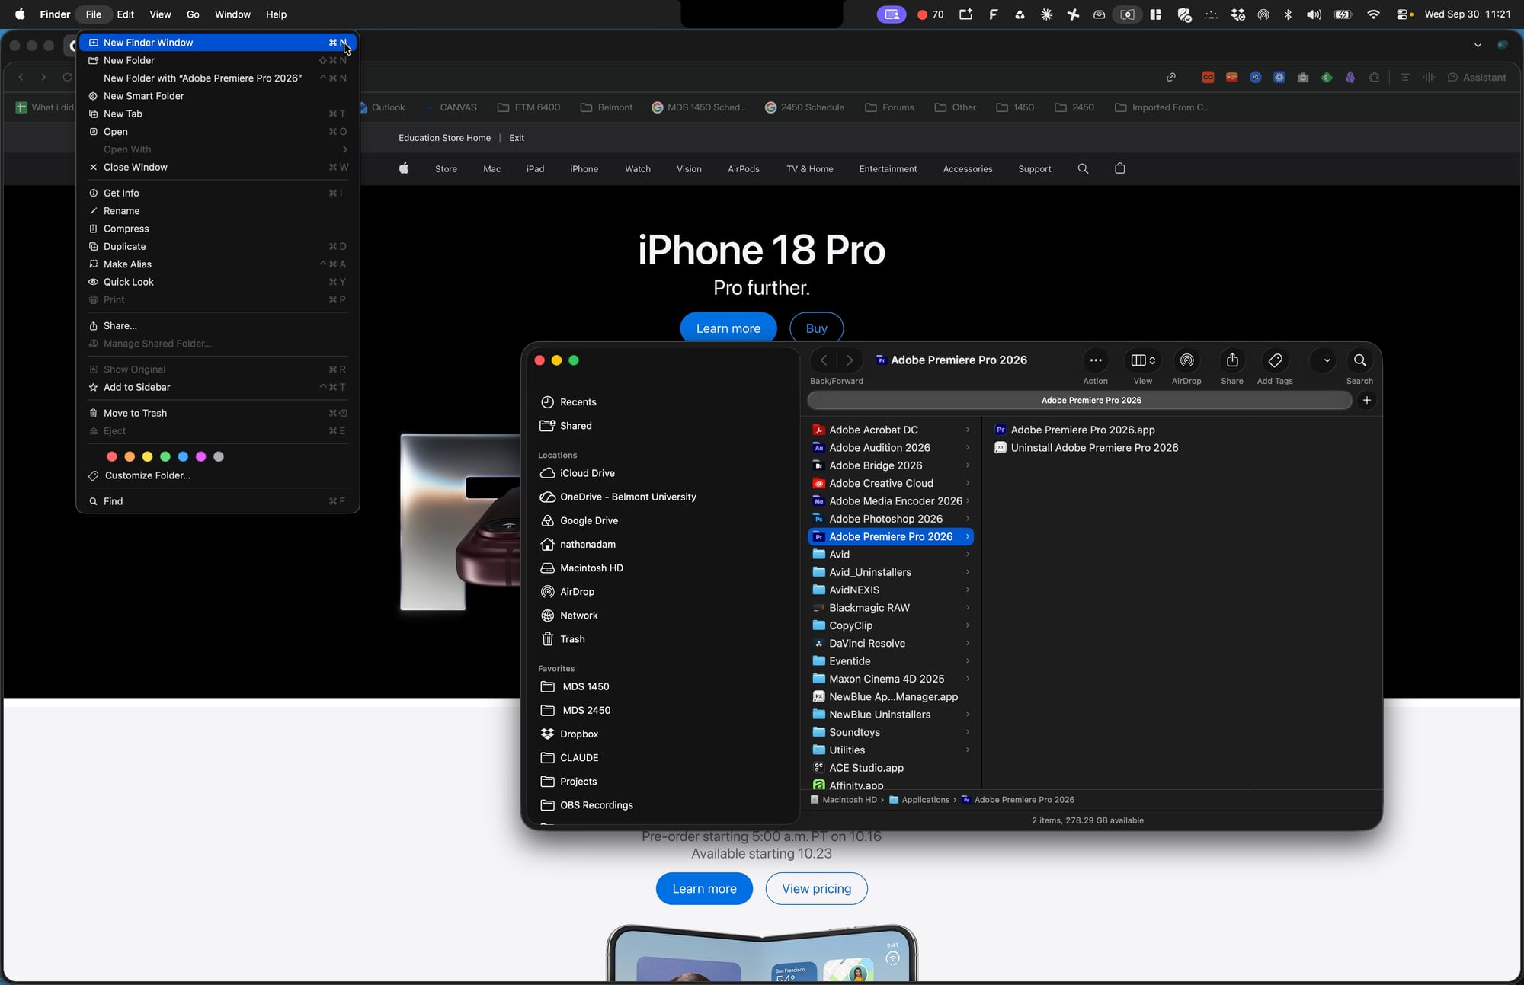The image size is (1524, 985).
Task: Select Uninstall Adobe Premiere Pro 2026 item
Action: tap(1086, 448)
